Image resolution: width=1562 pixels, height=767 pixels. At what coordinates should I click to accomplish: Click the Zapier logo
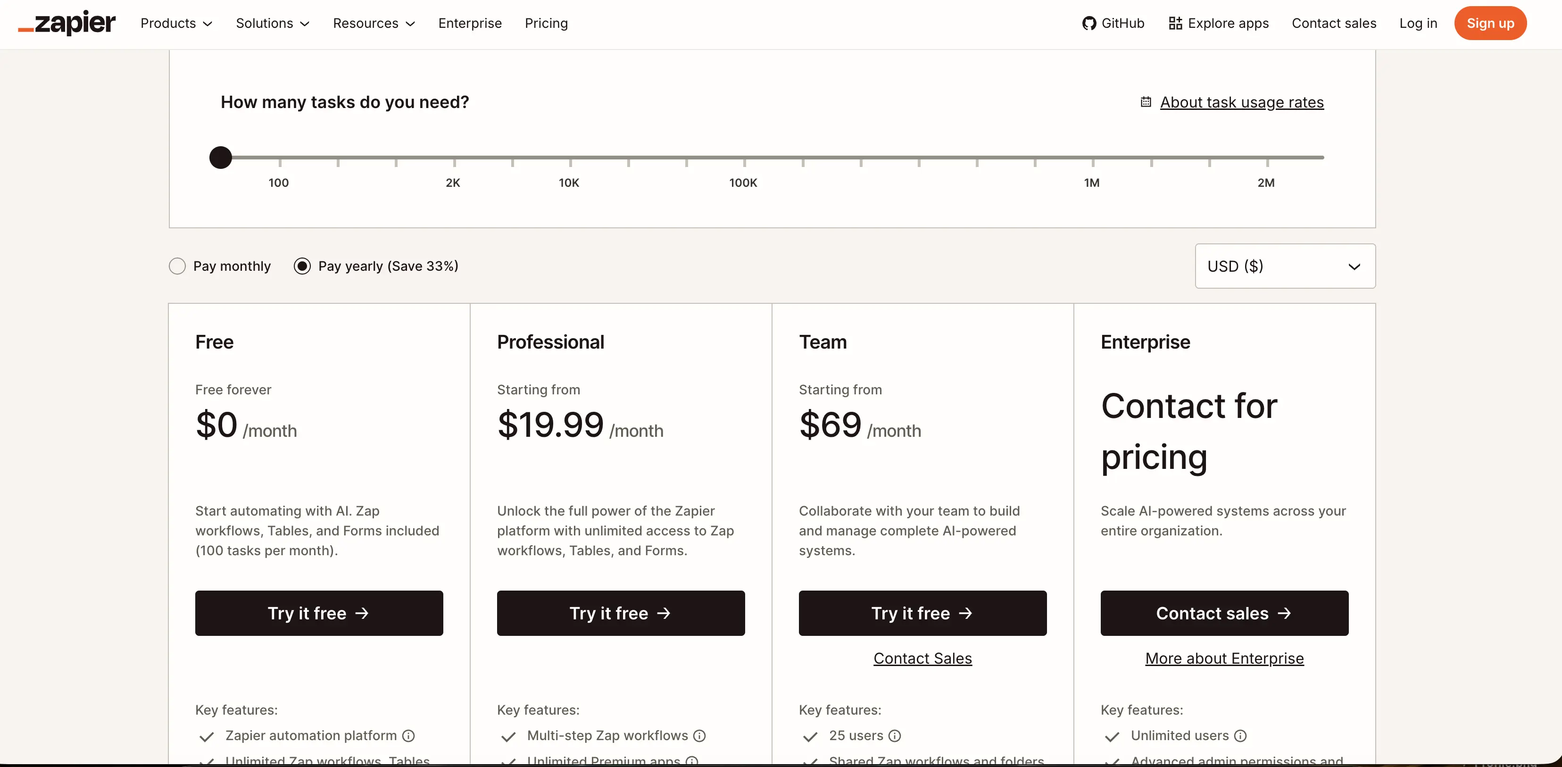(x=66, y=23)
